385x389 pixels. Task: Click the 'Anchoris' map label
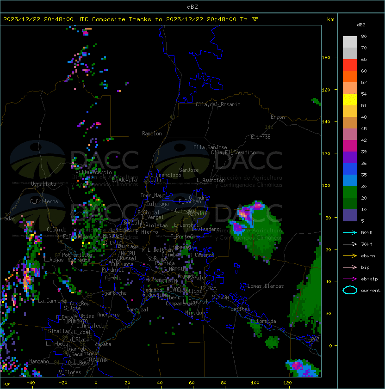click(x=108, y=315)
